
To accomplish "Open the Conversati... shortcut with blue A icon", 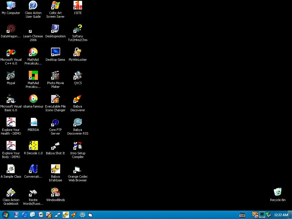I will point(33,171).
